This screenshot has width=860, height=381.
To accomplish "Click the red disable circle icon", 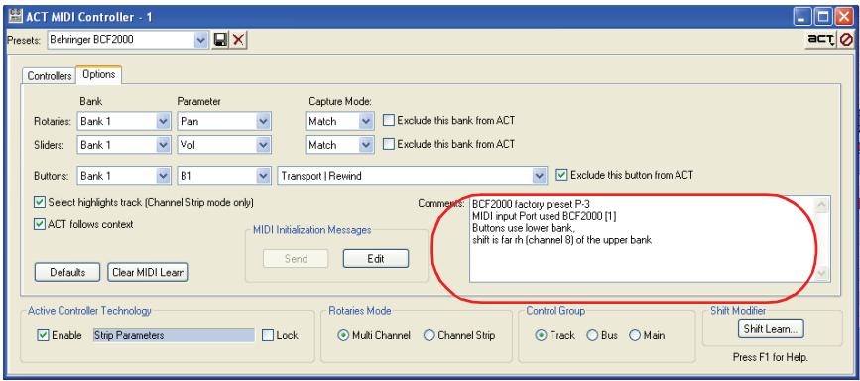I will pos(846,40).
